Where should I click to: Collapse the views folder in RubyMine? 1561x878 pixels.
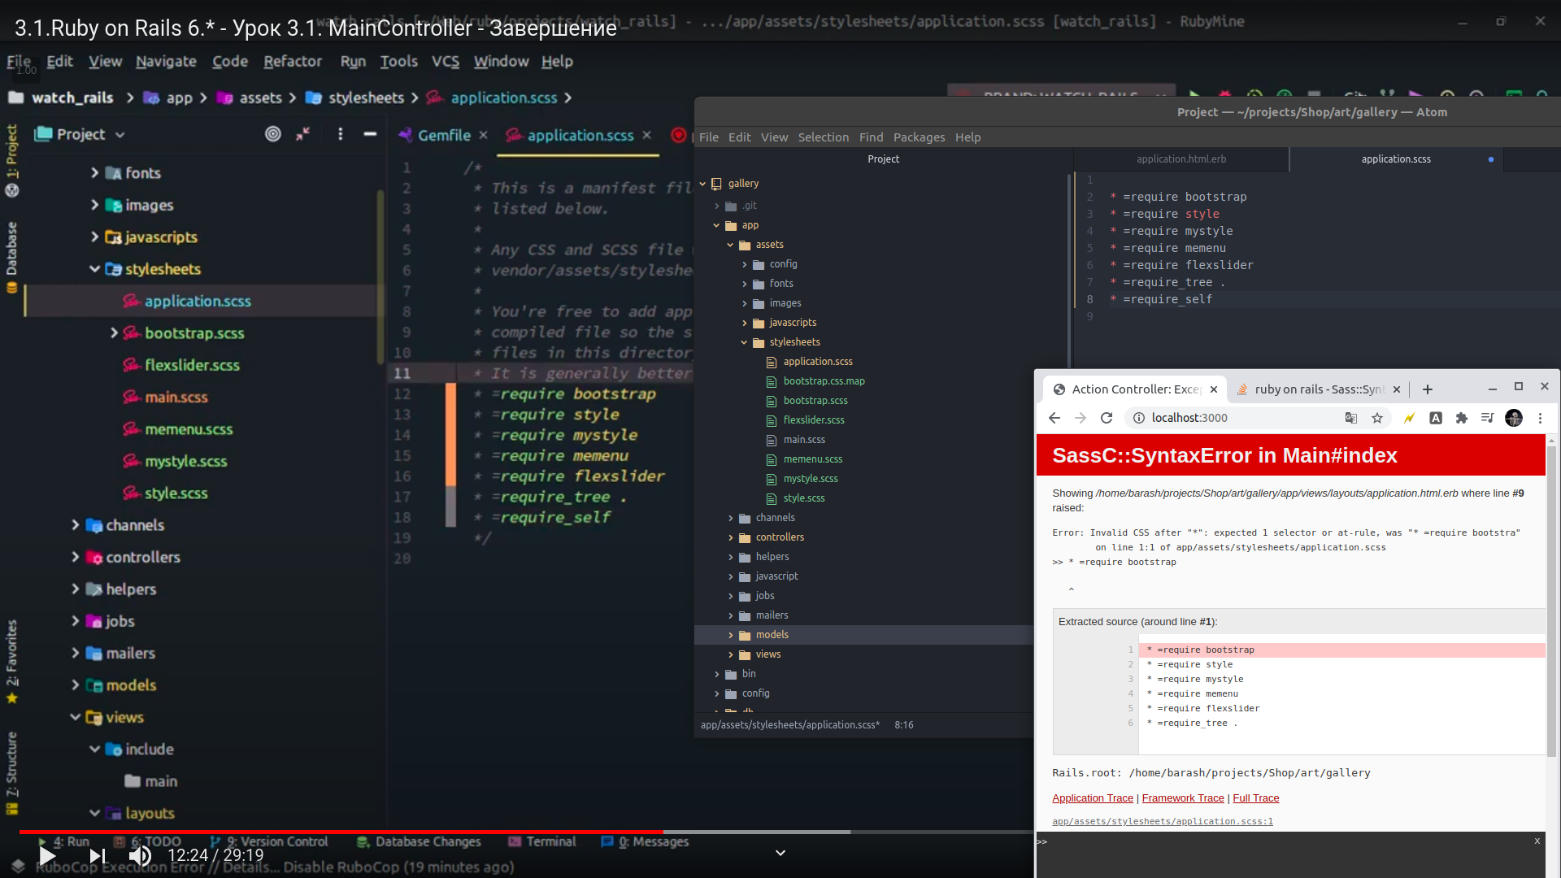coord(75,717)
